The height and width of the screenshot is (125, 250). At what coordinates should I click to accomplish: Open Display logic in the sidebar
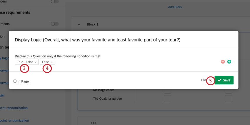(x=4, y=58)
